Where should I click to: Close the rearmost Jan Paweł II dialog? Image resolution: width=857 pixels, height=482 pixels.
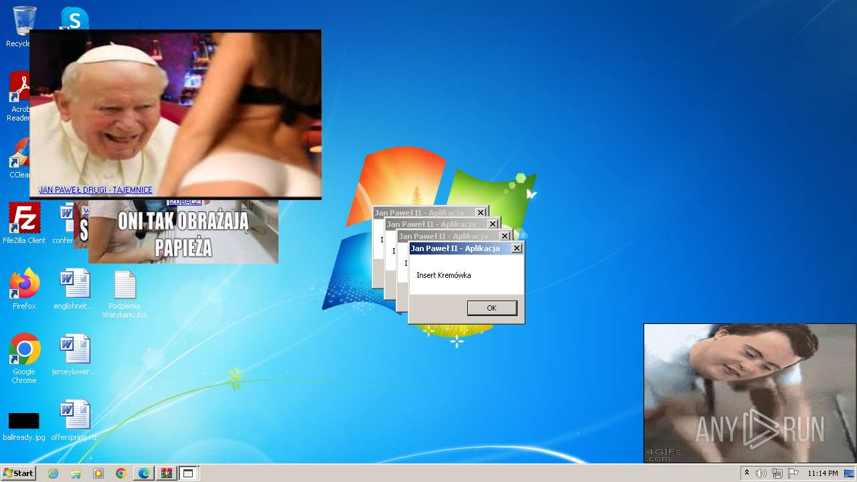pos(480,213)
